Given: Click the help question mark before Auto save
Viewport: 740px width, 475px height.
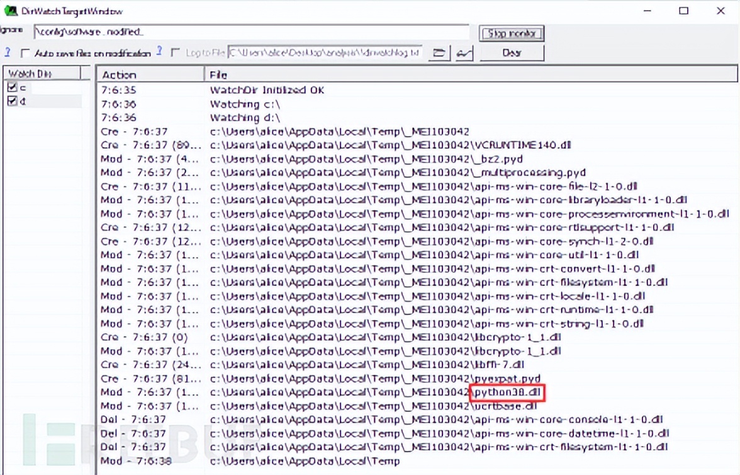Looking at the screenshot, I should tap(7, 52).
